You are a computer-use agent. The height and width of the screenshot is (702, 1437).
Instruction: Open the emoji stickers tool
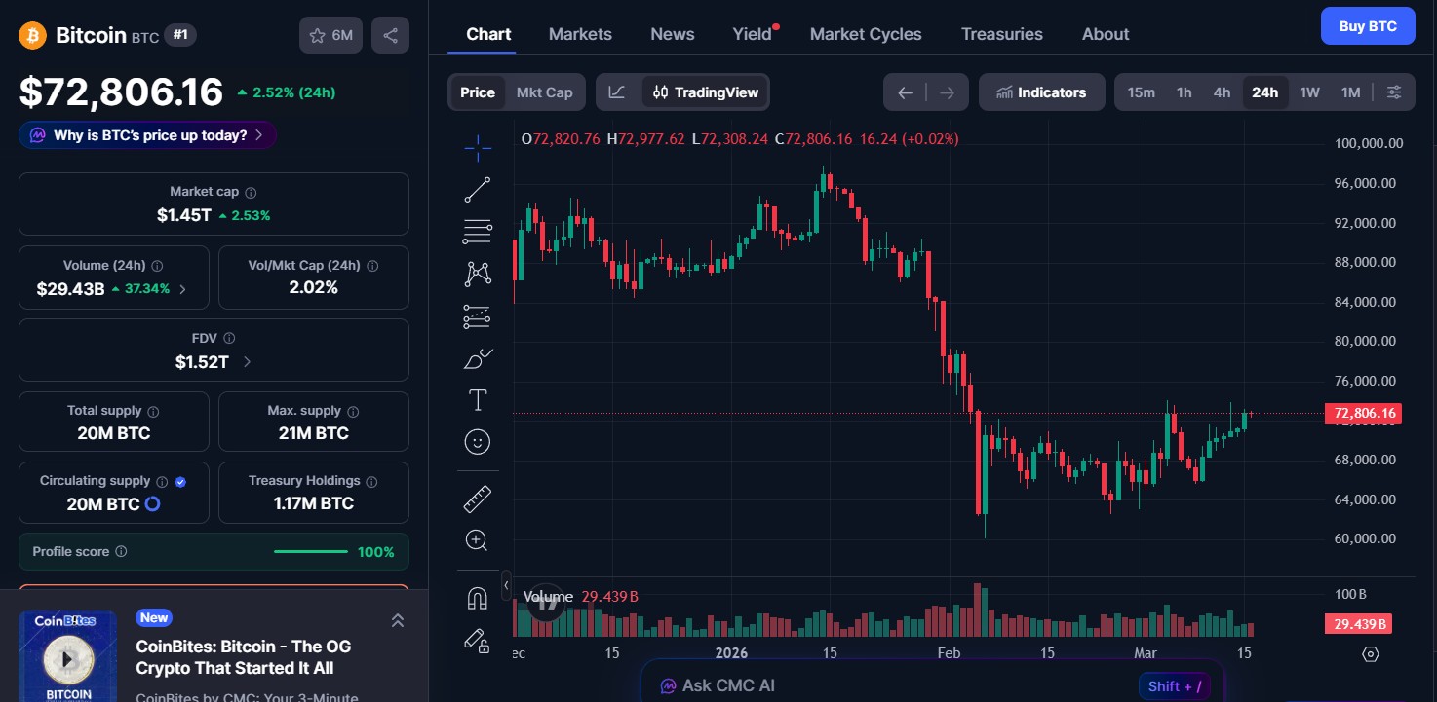tap(478, 441)
